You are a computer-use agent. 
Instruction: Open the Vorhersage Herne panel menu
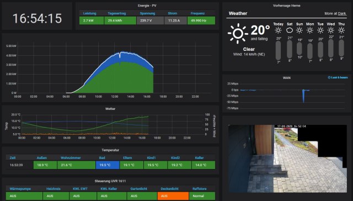287,6
